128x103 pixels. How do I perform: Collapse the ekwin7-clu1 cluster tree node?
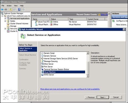coord(2,16)
